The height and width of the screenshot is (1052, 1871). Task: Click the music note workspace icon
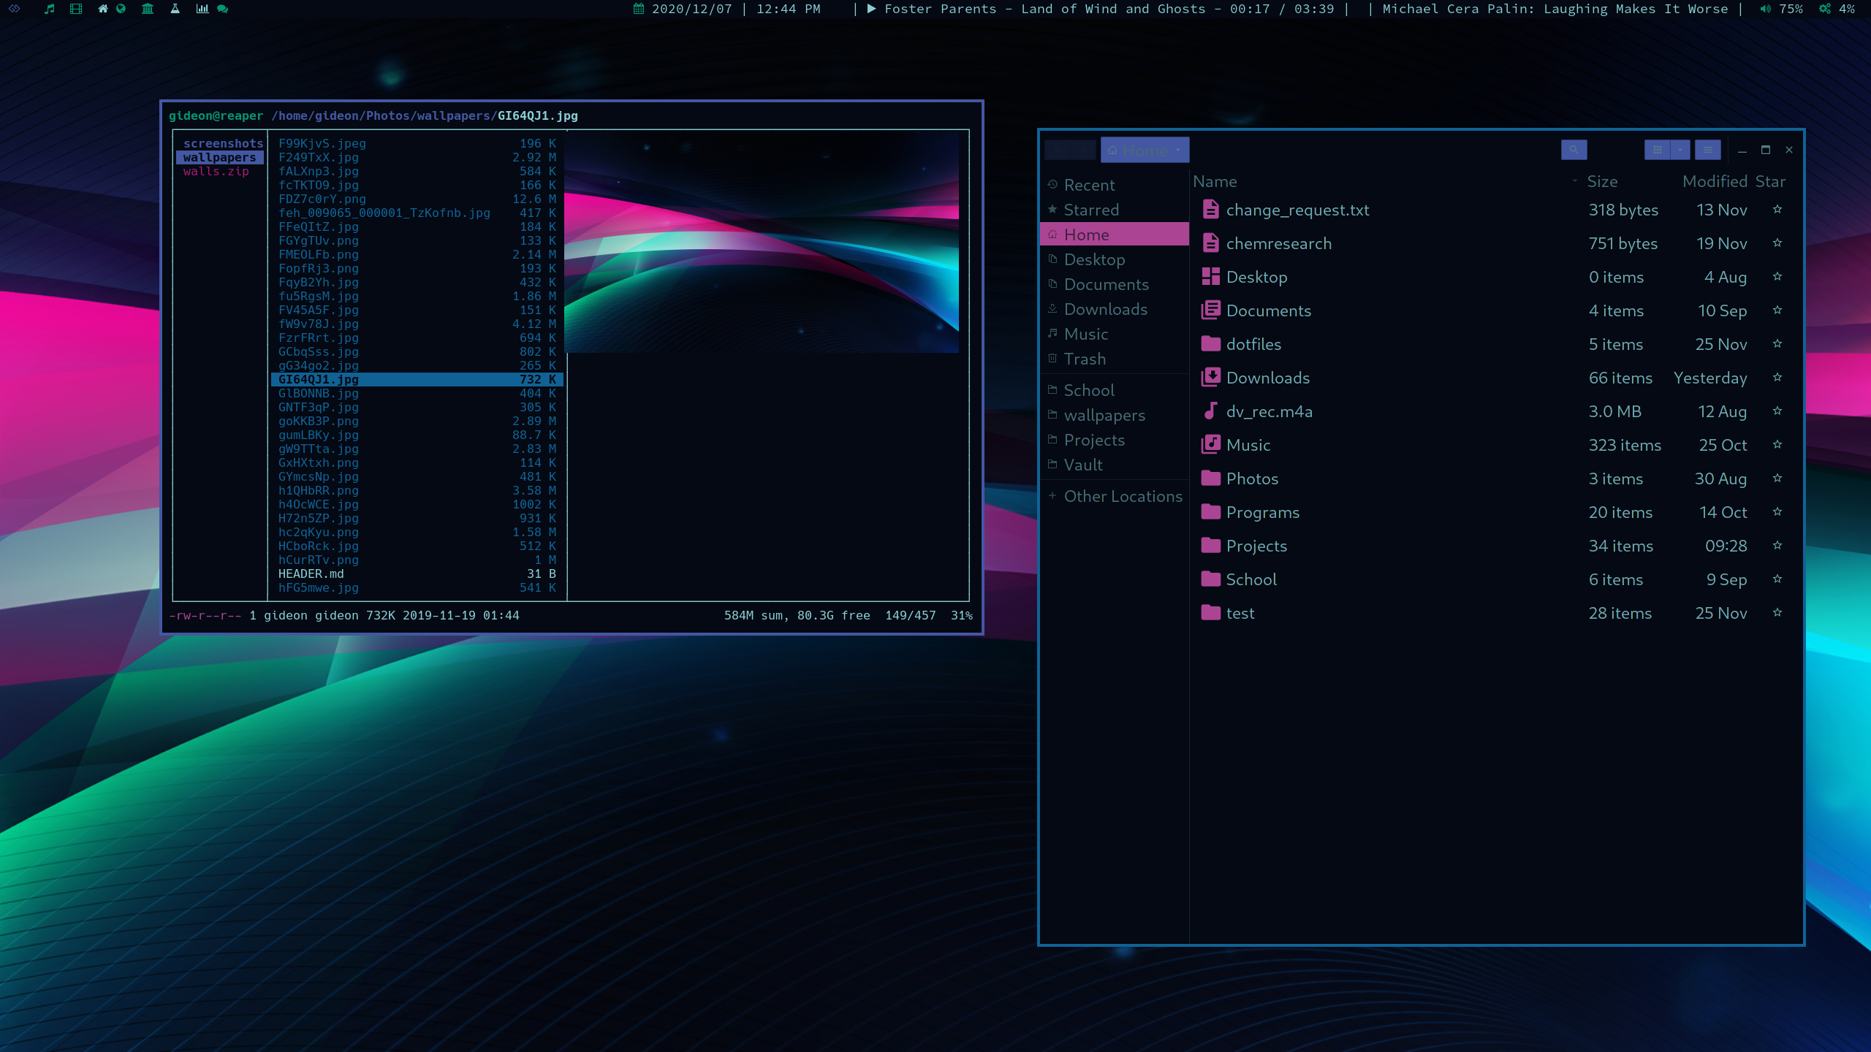(49, 9)
